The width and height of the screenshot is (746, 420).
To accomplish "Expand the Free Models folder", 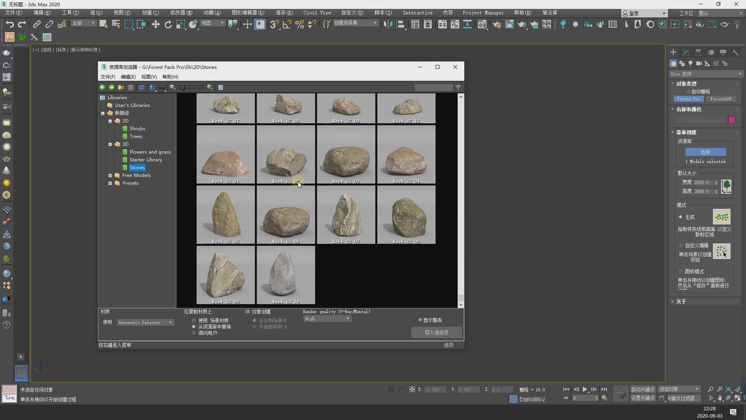I will (110, 175).
